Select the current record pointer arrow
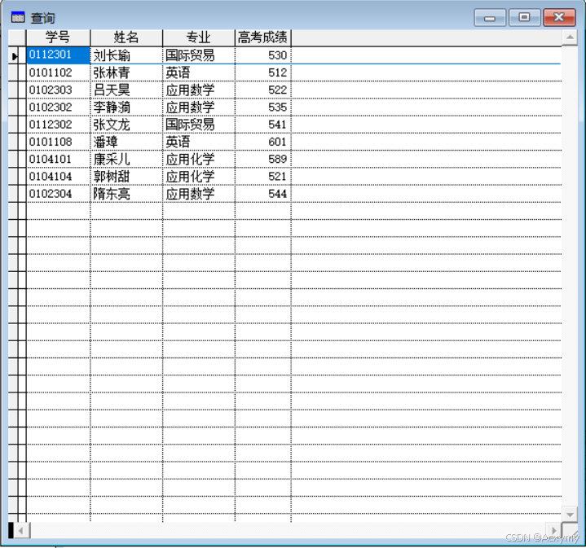586x548 pixels. 14,56
